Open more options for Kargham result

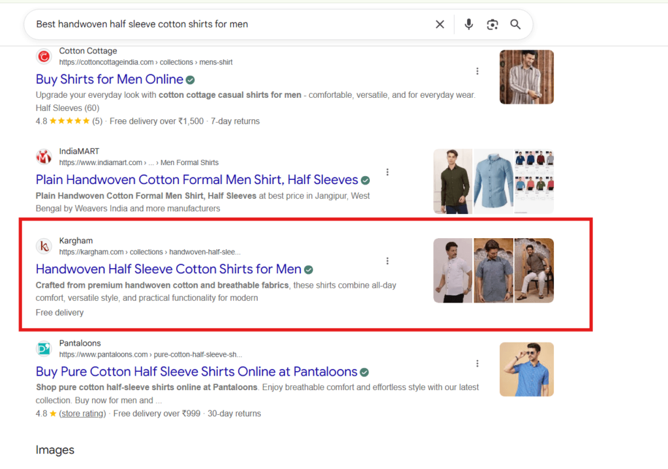click(x=387, y=261)
